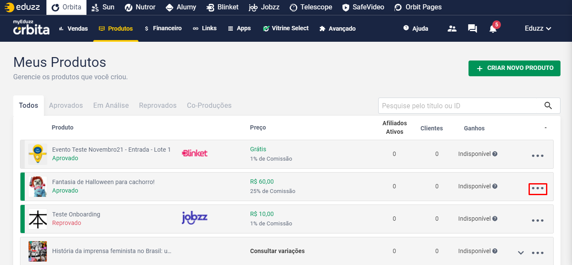Open the Teste Onboarding product title
The height and width of the screenshot is (265, 572).
pos(76,214)
